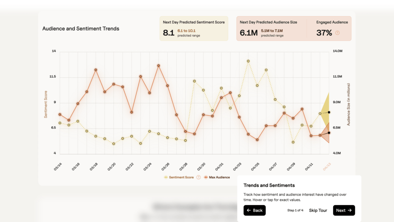The height and width of the screenshot is (222, 394).
Task: Click the Audience and Sentiment Trends title
Action: [x=81, y=28]
